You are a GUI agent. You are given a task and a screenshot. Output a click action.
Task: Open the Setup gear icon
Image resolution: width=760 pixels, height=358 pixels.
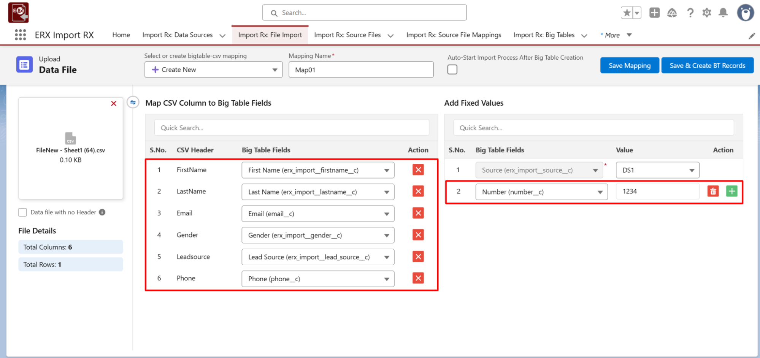706,13
